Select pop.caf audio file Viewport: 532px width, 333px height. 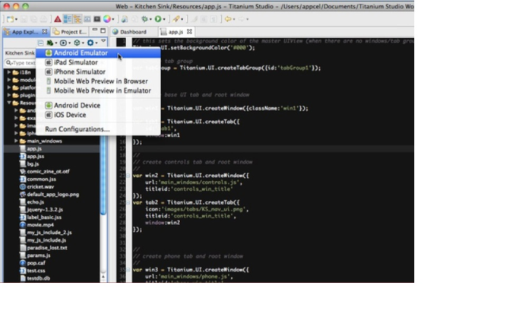[36, 263]
